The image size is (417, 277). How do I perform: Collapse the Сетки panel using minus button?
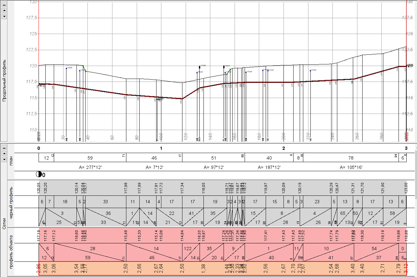click(x=4, y=148)
